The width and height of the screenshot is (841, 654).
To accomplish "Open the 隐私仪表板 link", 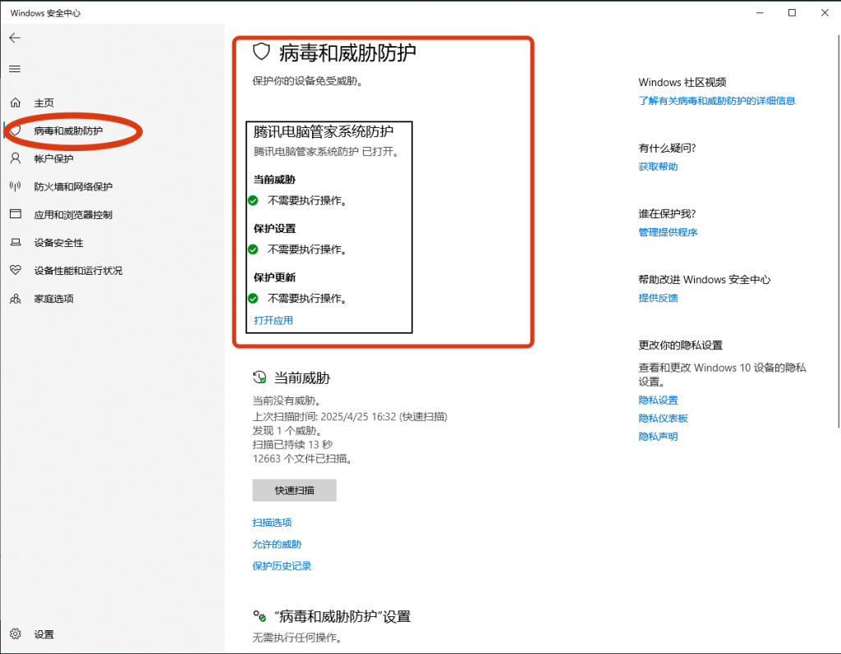I will [x=663, y=418].
